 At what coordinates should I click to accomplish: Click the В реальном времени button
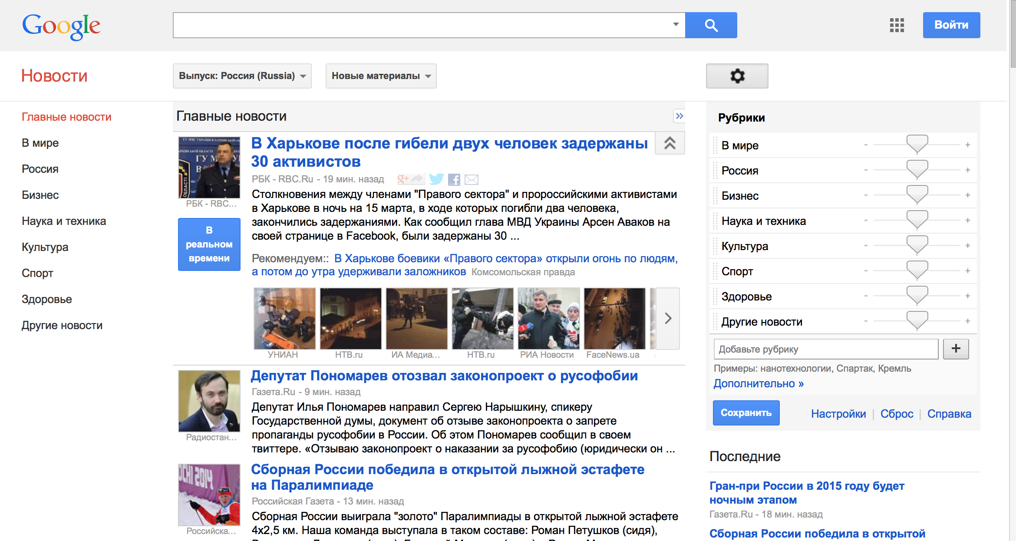(x=209, y=244)
